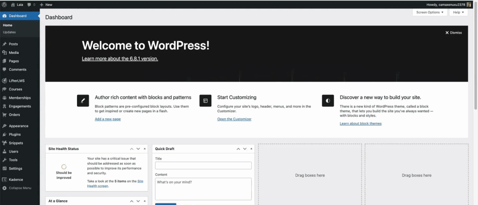Screen dimensions: 478x205
Task: Click the Courses graduation cap icon
Action: pyautogui.click(x=4, y=89)
